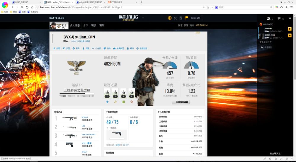Open the 狗牌 dog tags stats tab
The image size is (296, 162).
pos(107,48)
